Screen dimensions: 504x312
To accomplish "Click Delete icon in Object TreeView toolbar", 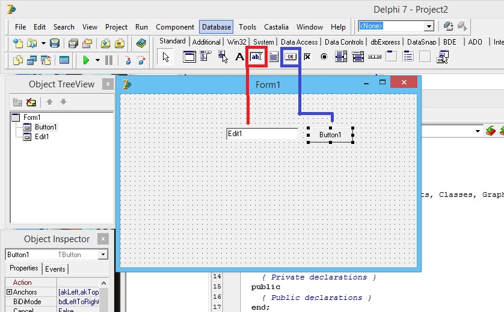I will [x=31, y=102].
